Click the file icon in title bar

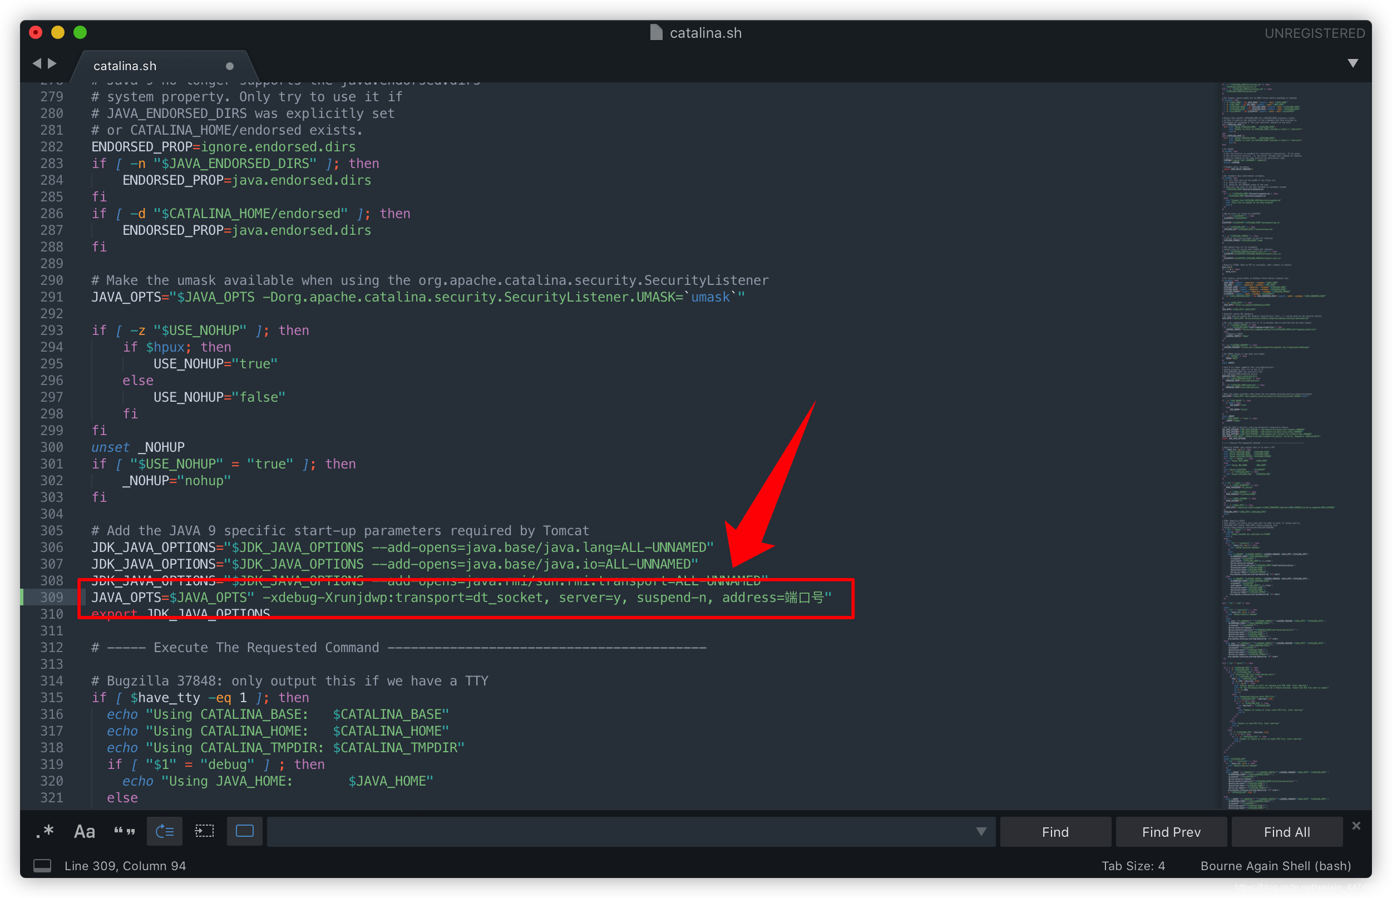(656, 33)
